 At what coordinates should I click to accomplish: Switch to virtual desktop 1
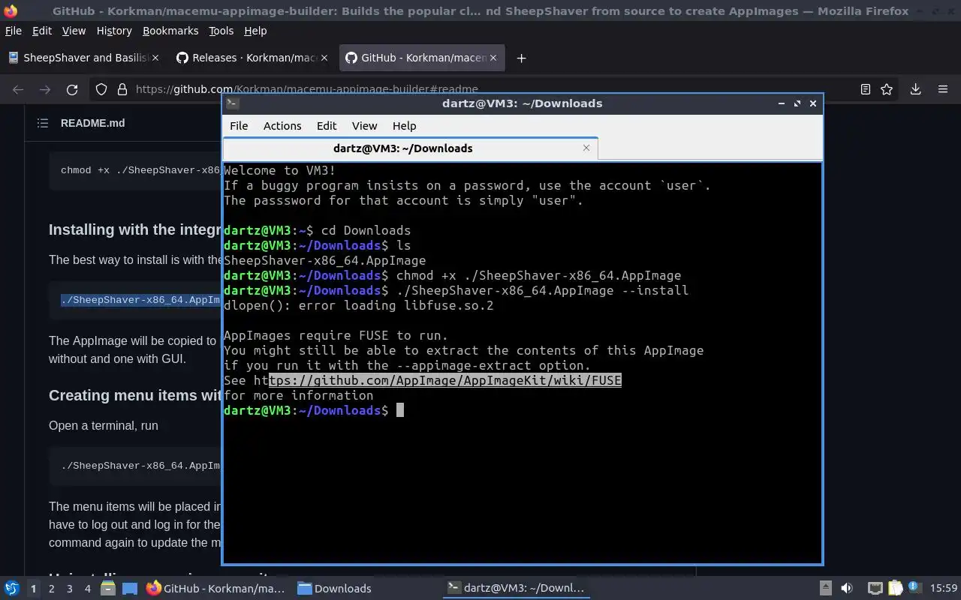tap(33, 589)
